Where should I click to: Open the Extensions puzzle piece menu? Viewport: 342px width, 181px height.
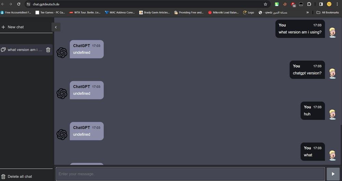[309, 4]
